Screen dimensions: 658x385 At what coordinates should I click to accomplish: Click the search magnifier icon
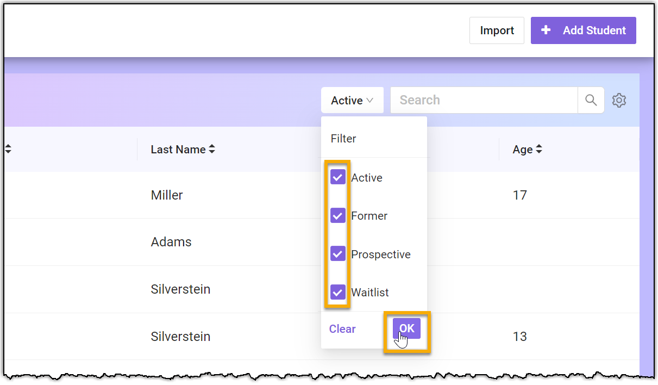591,100
